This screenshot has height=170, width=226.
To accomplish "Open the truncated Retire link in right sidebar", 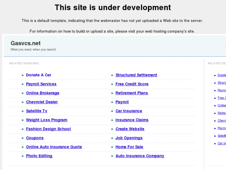I will pyautogui.click(x=222, y=113).
